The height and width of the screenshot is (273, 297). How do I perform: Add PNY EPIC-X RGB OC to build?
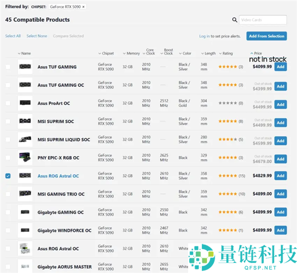tap(281, 159)
